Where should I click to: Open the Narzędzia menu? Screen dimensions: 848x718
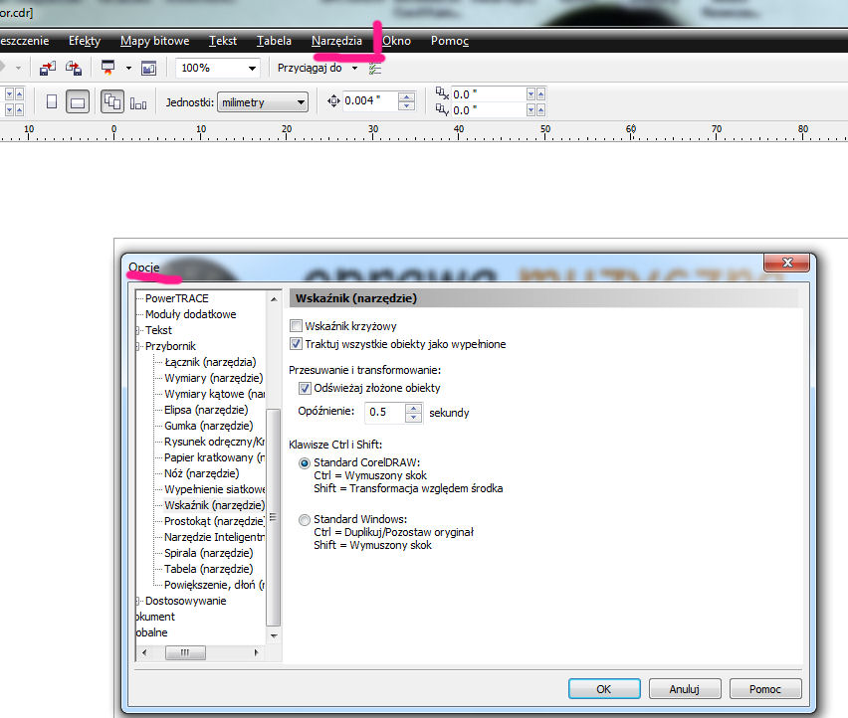coord(336,41)
